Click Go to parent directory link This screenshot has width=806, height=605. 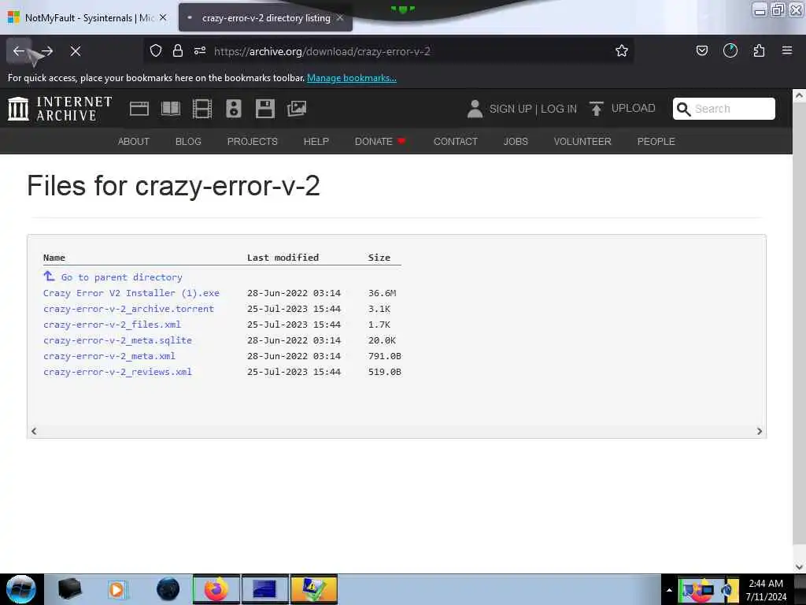click(122, 277)
